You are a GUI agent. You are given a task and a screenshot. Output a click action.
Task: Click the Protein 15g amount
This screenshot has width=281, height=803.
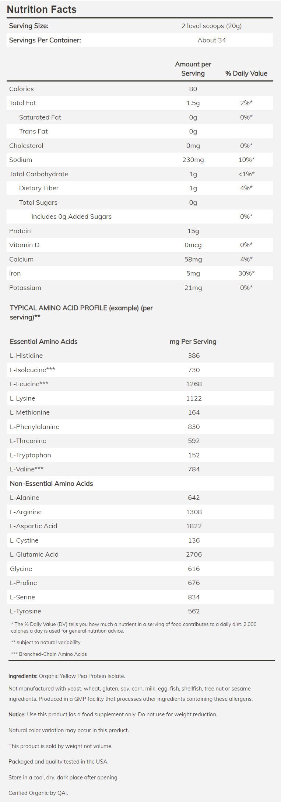(x=193, y=231)
